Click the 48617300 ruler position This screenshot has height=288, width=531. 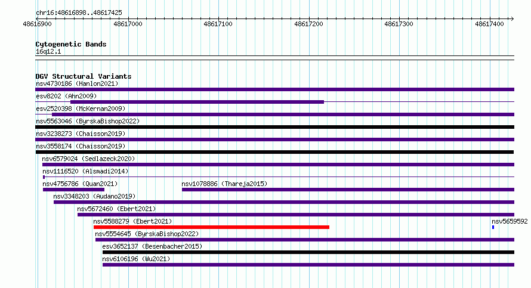[399, 24]
